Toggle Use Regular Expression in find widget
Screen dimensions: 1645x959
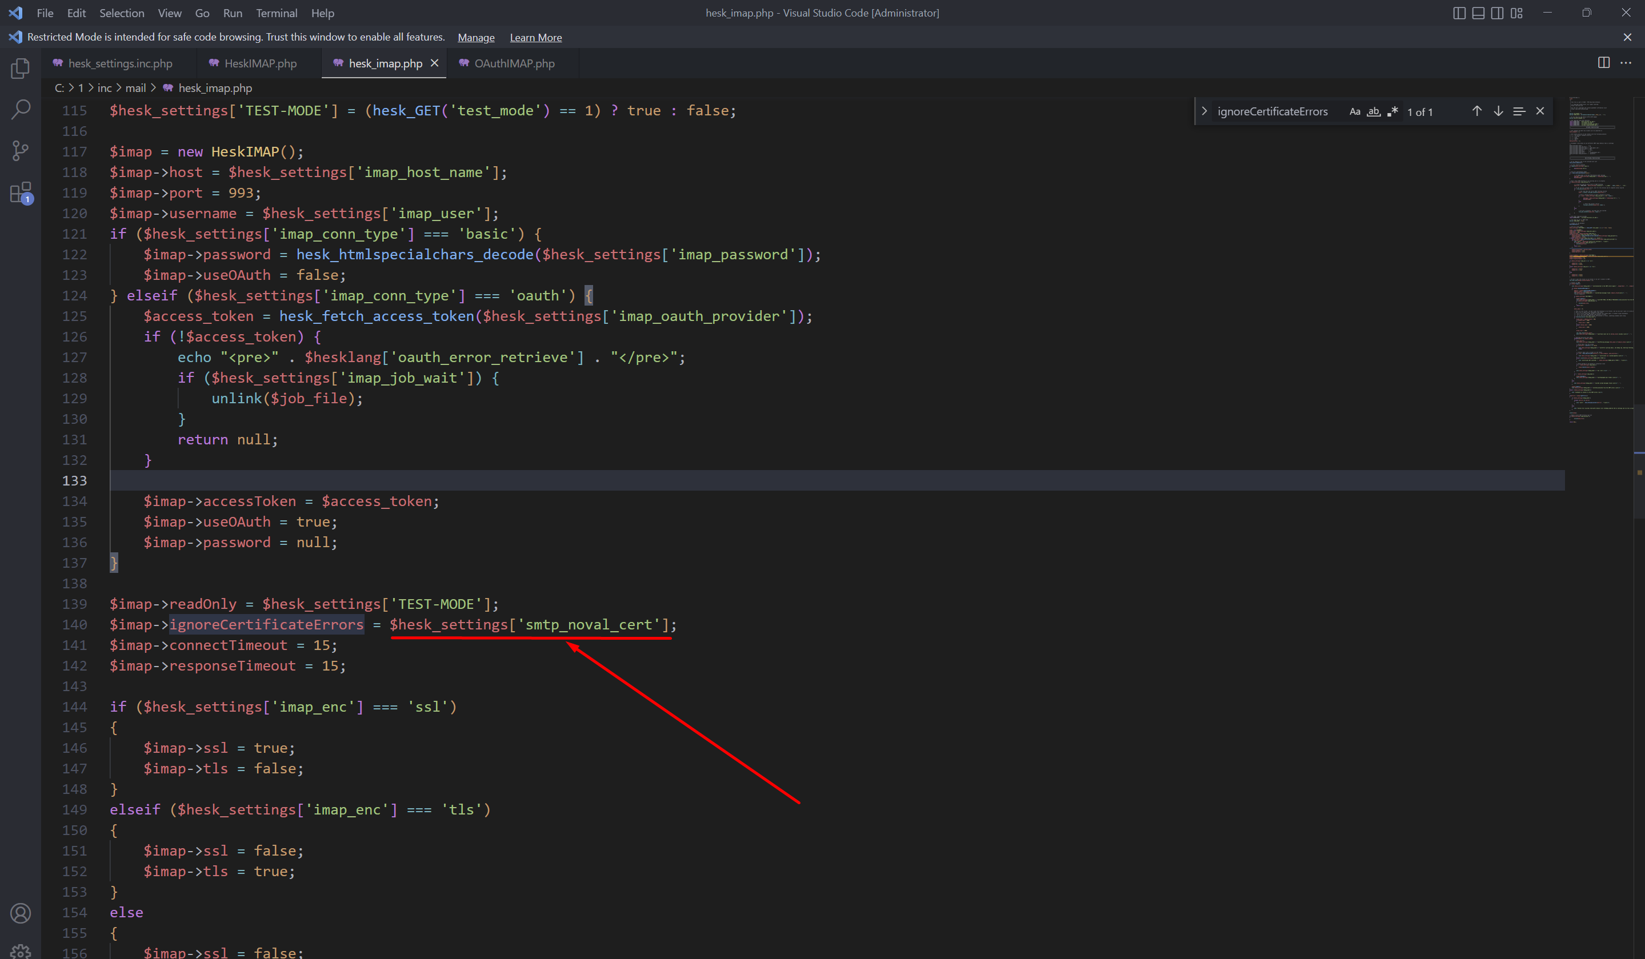coord(1392,111)
